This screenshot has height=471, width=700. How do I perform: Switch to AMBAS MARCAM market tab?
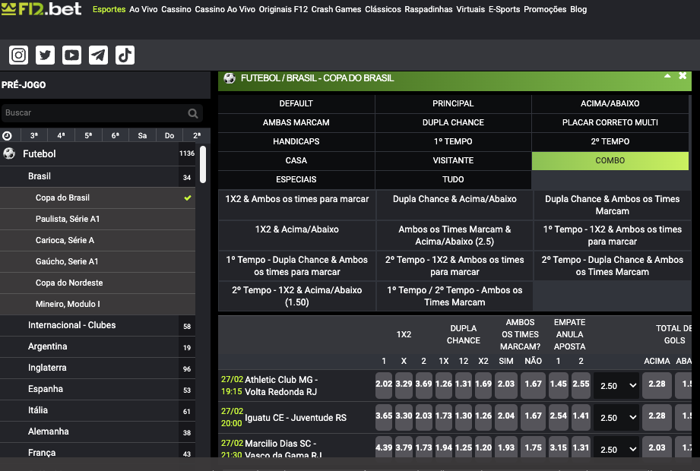point(296,122)
